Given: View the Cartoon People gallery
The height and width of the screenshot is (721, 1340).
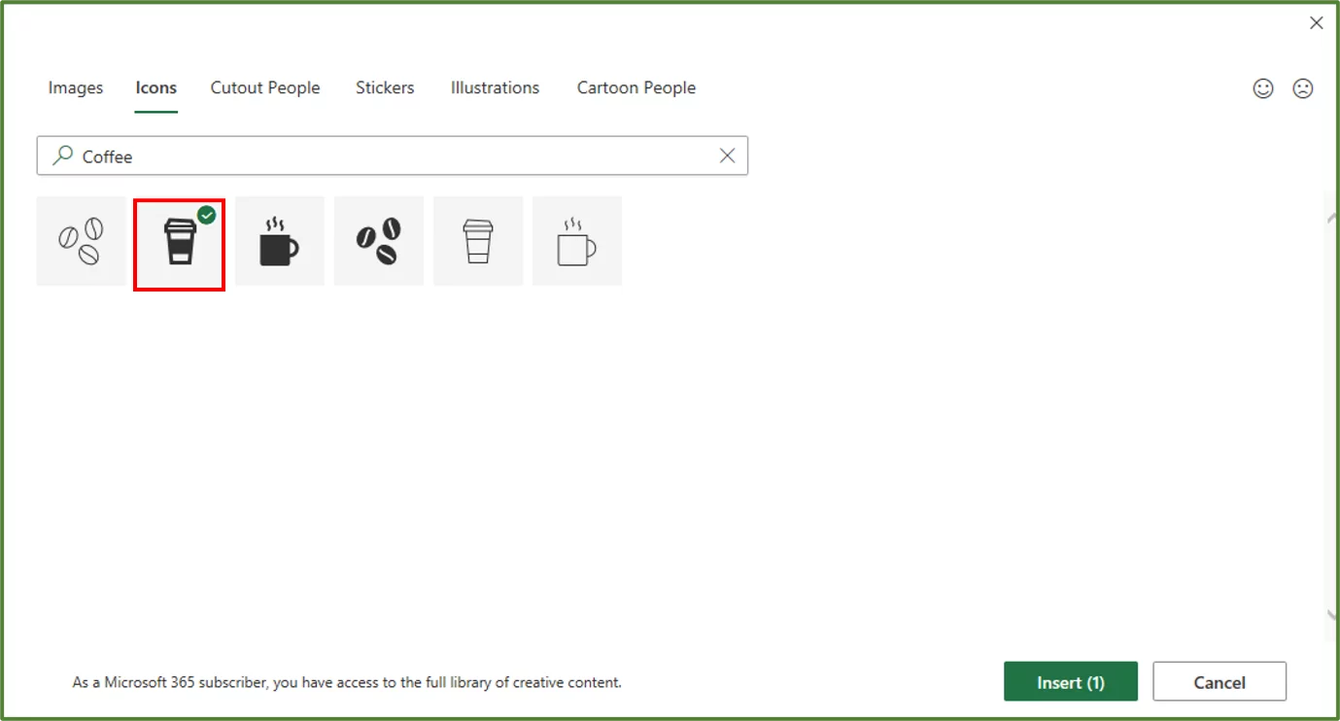Looking at the screenshot, I should pos(636,87).
